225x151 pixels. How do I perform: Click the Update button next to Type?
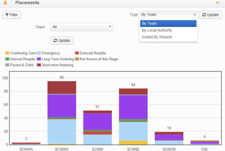coord(210,15)
